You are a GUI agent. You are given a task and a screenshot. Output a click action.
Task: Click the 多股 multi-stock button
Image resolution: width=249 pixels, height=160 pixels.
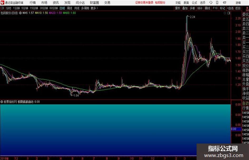coord(192,8)
